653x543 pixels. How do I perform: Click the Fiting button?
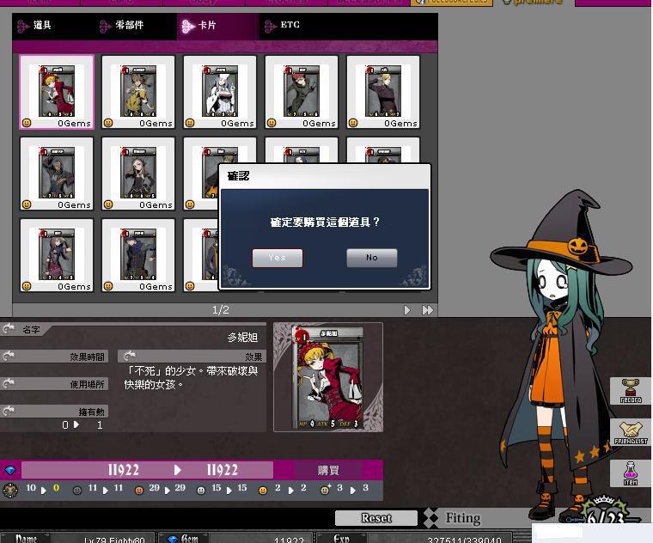point(463,518)
